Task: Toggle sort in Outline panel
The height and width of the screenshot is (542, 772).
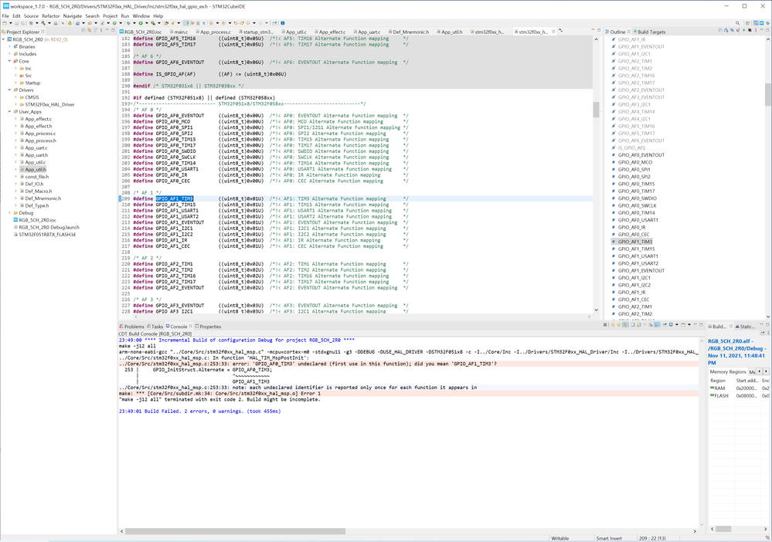Action: pos(726,31)
